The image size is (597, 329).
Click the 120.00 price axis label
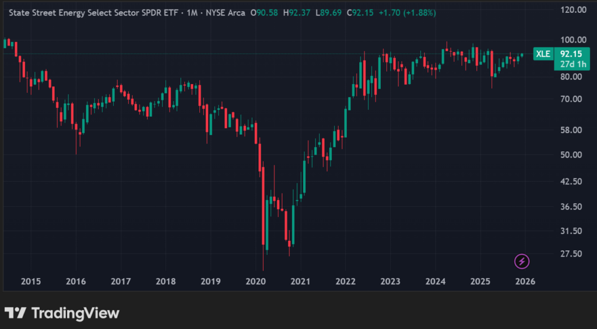[x=574, y=10]
